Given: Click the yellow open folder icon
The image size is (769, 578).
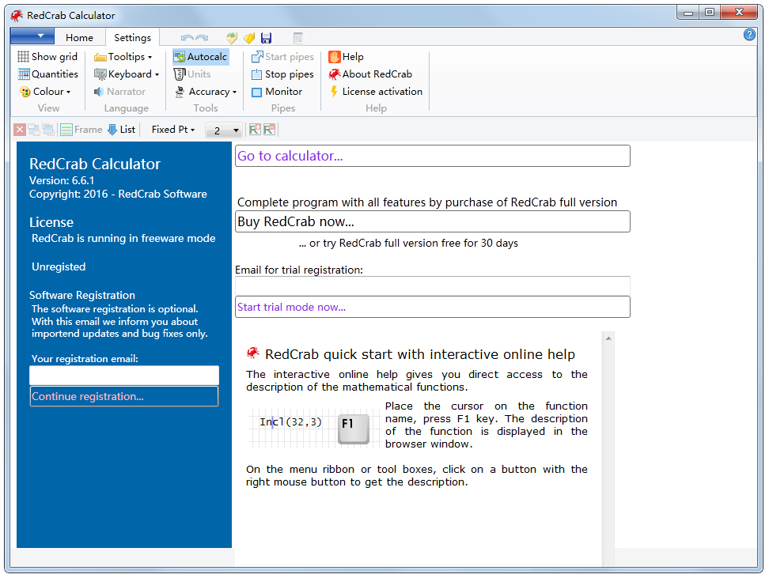Looking at the screenshot, I should click(249, 38).
